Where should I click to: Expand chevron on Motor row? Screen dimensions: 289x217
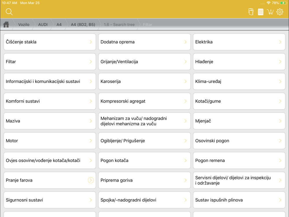pos(91,141)
